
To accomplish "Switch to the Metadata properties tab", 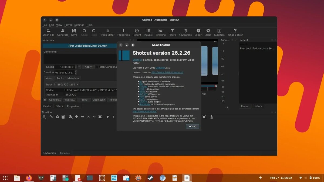I will click(x=73, y=78).
